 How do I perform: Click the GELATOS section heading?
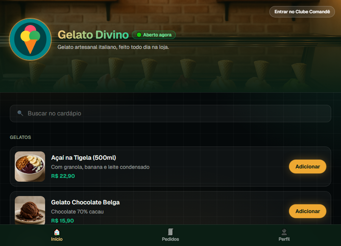[20, 137]
